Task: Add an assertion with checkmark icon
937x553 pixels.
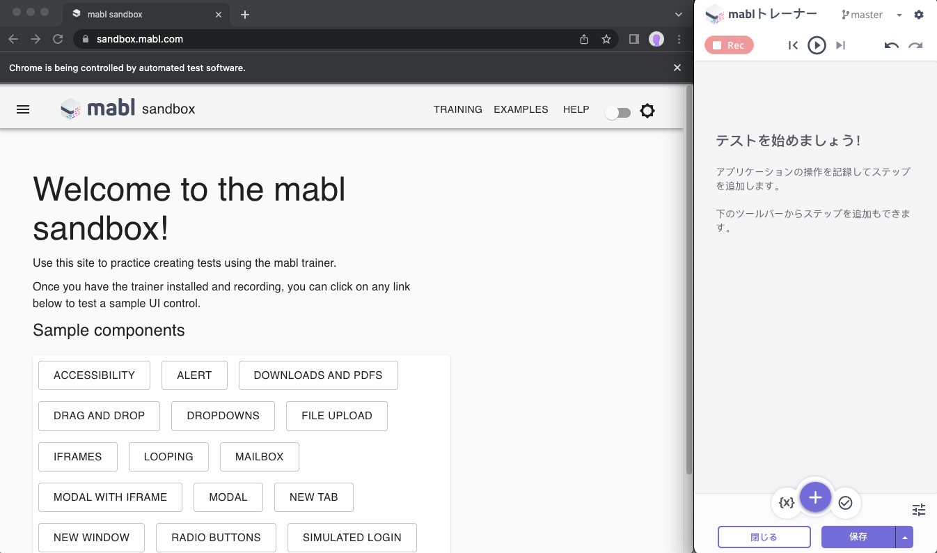Action: [x=846, y=503]
